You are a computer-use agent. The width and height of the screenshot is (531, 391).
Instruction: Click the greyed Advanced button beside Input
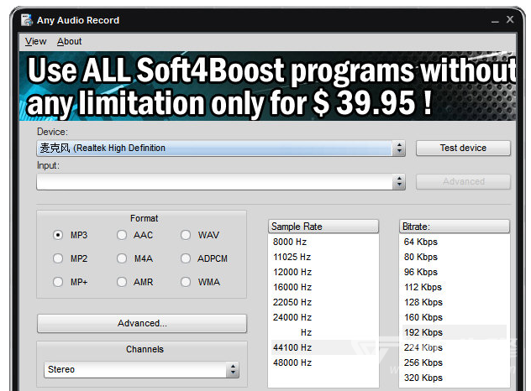coord(463,182)
